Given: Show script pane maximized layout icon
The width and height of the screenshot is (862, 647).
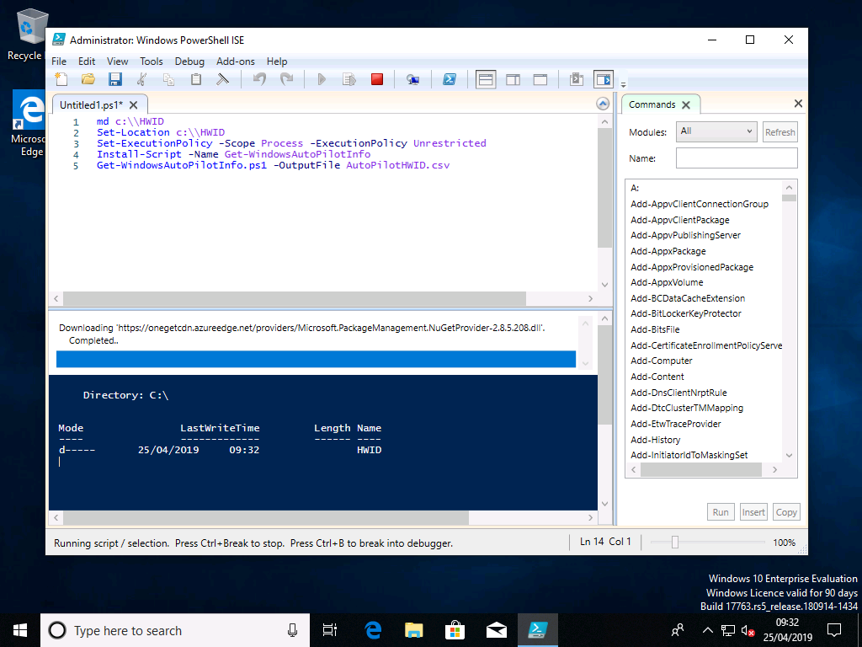Looking at the screenshot, I should tap(540, 79).
